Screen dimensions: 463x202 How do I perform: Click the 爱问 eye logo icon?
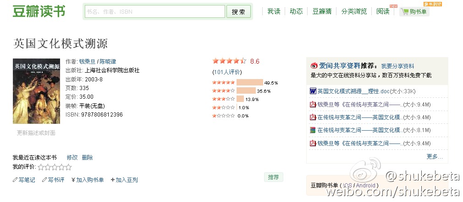pos(314,65)
